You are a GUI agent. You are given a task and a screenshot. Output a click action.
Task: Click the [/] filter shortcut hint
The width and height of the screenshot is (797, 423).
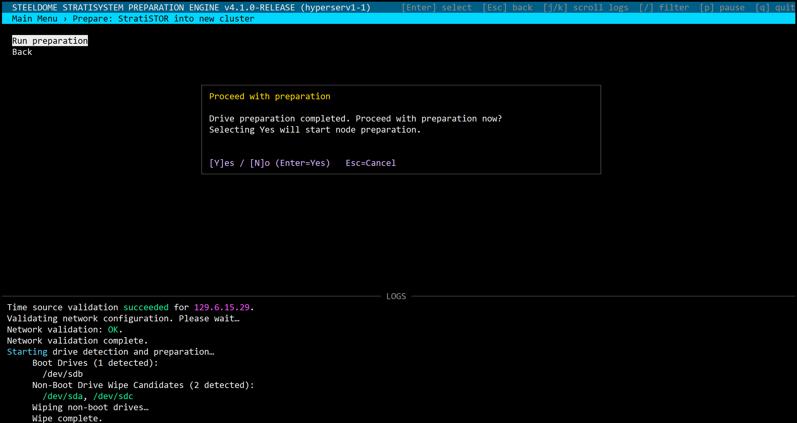point(664,7)
